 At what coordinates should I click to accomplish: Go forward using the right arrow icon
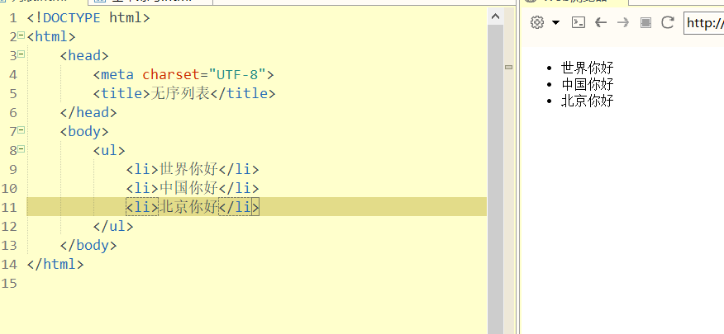(623, 22)
